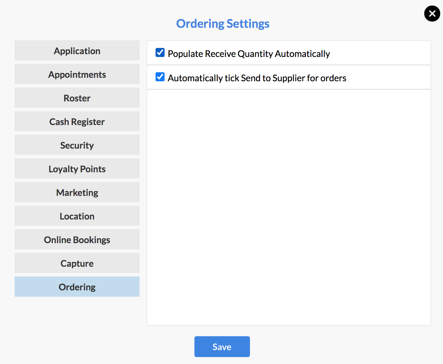Switch to the Appointments settings tab
443x364 pixels.
pyautogui.click(x=77, y=74)
